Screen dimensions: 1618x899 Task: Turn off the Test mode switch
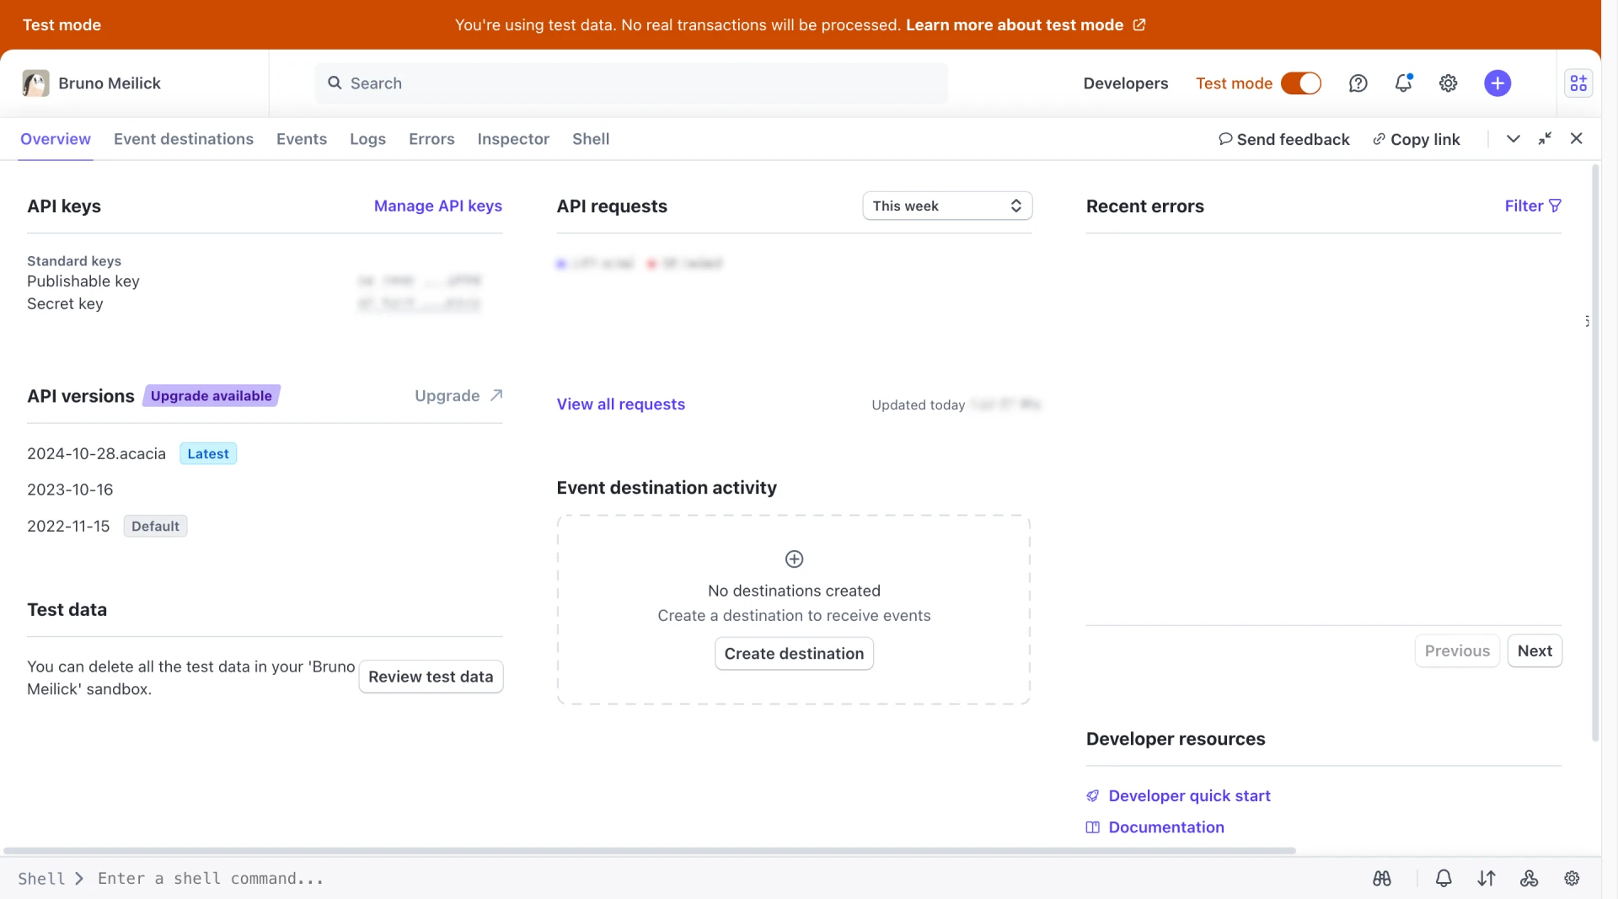(1300, 83)
